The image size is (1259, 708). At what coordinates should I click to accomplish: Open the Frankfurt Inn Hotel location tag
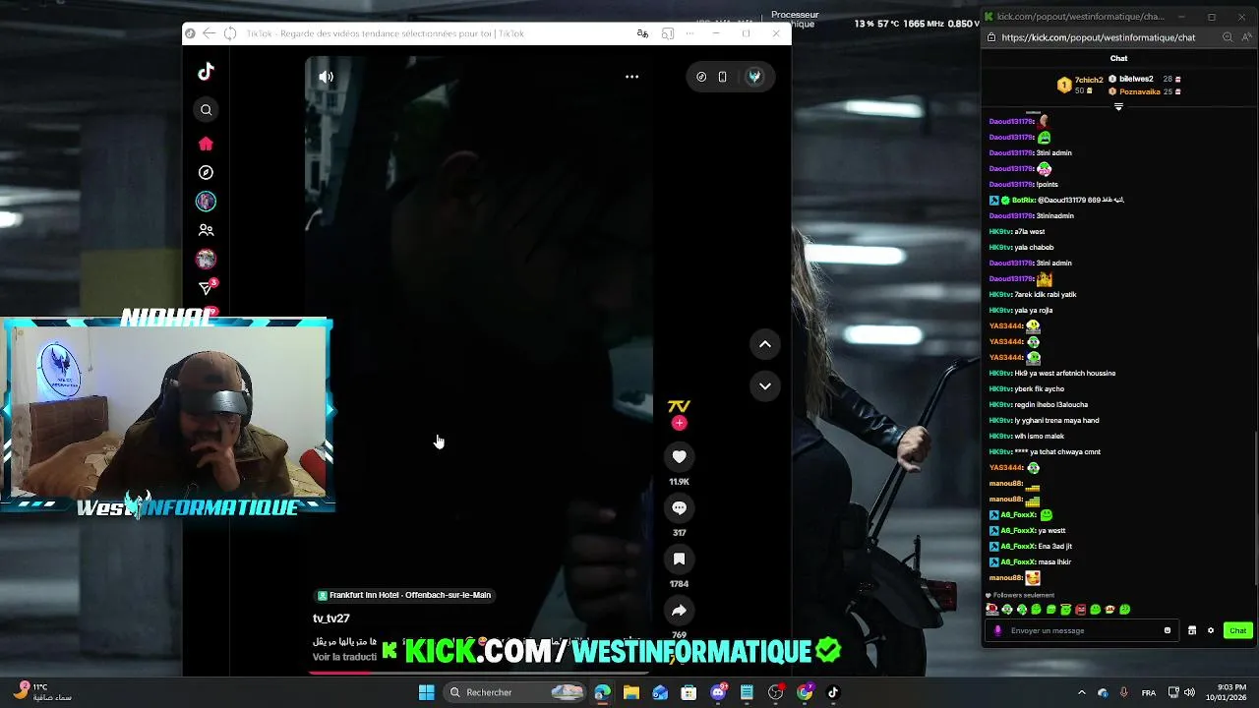point(404,595)
